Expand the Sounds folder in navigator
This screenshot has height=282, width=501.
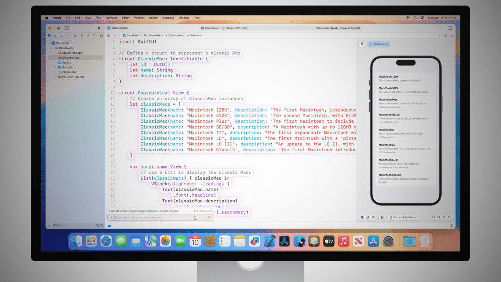[56, 67]
